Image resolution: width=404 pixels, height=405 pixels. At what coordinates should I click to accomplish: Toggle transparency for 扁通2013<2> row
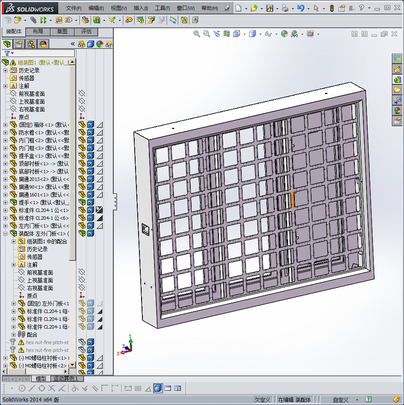[100, 179]
